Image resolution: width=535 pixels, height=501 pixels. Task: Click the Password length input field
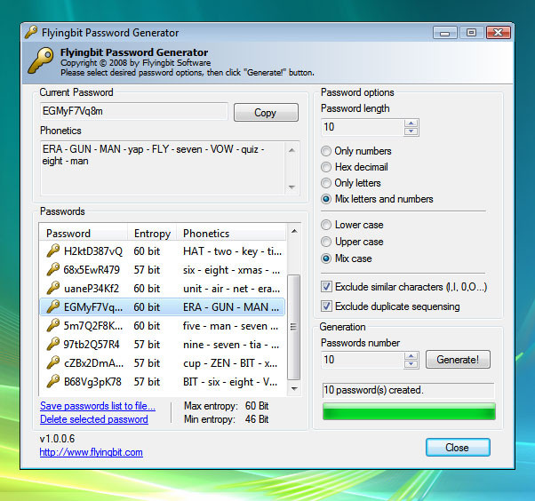pyautogui.click(x=363, y=127)
